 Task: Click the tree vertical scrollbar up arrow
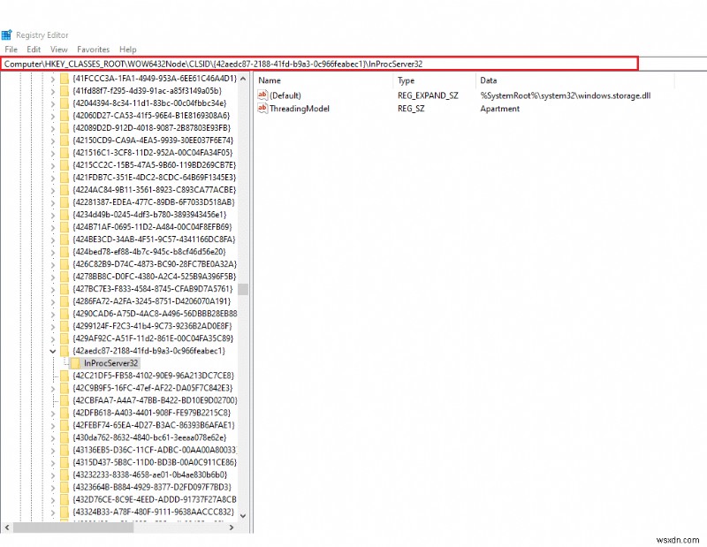pyautogui.click(x=243, y=79)
